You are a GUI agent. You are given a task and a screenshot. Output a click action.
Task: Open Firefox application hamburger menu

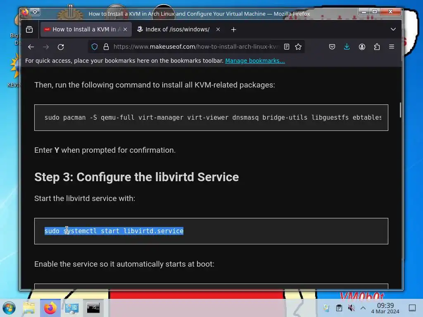coord(392,47)
